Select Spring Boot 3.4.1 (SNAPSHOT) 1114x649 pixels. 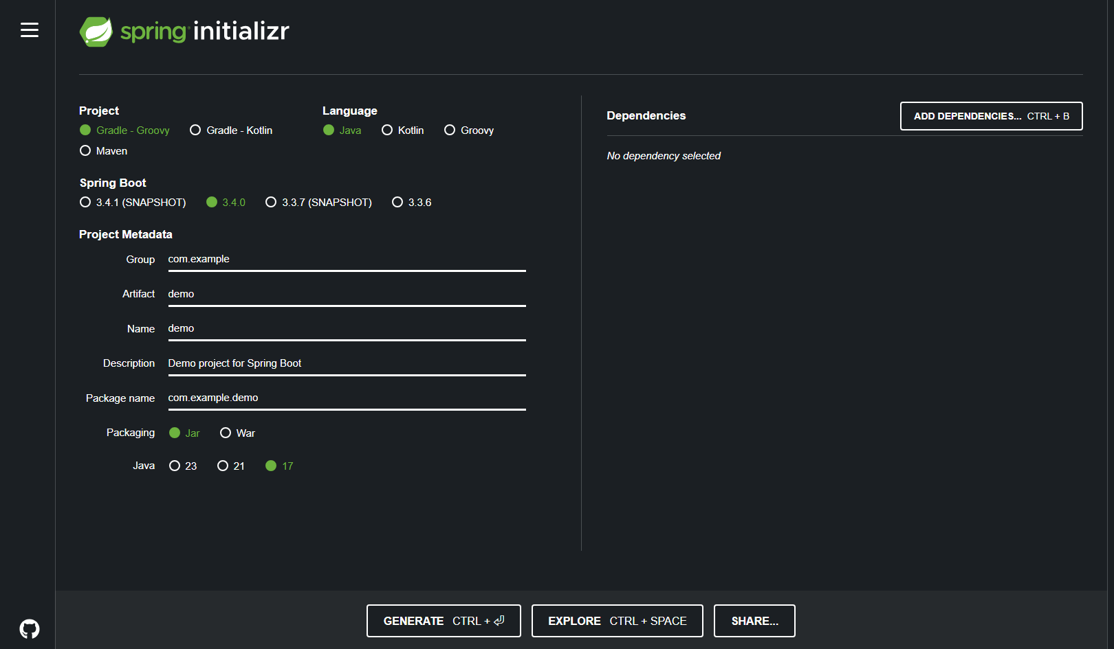coord(133,203)
